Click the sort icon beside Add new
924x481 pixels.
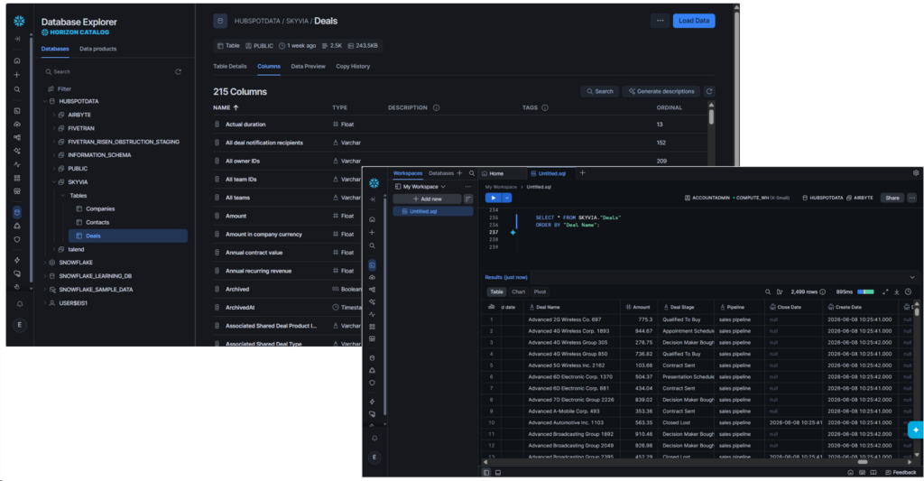click(468, 199)
